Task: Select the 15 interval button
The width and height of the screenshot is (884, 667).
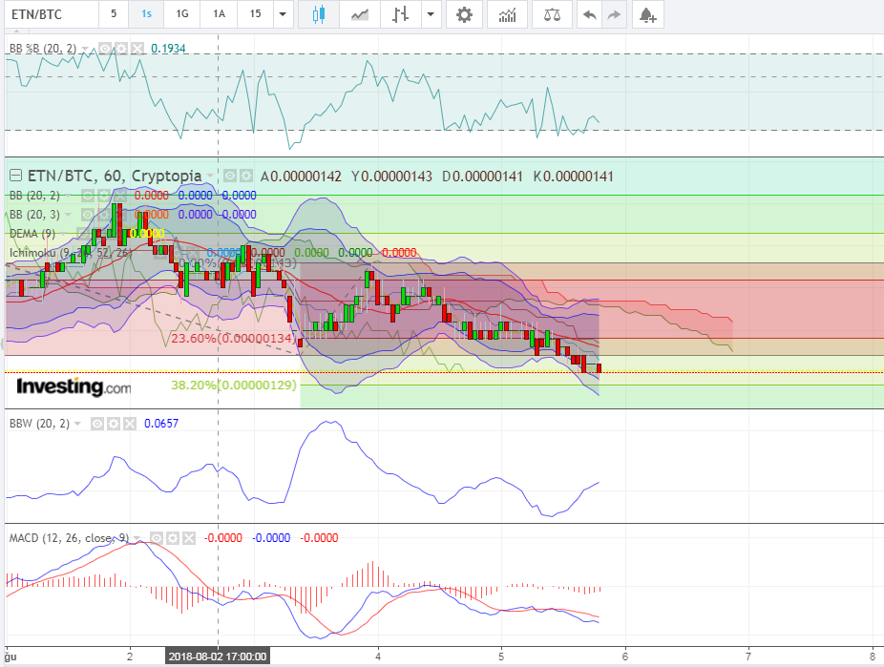Action: pyautogui.click(x=256, y=14)
